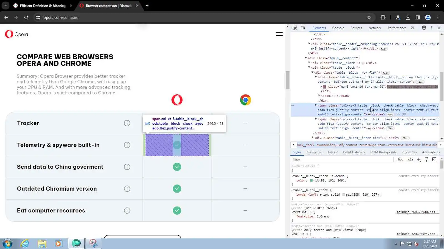444x249 pixels.
Task: Open Windows Explorer folder in taskbar
Action: click(42, 243)
